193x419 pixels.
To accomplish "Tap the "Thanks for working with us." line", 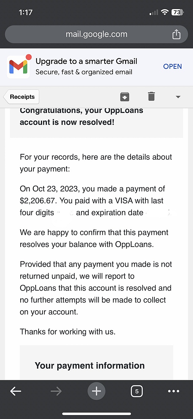I will click(x=68, y=332).
